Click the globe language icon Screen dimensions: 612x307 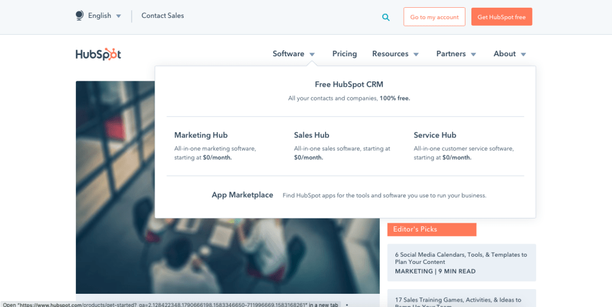(80, 16)
